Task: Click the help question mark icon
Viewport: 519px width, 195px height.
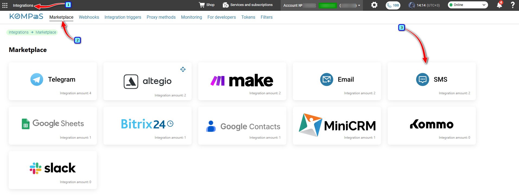Action: pyautogui.click(x=512, y=5)
